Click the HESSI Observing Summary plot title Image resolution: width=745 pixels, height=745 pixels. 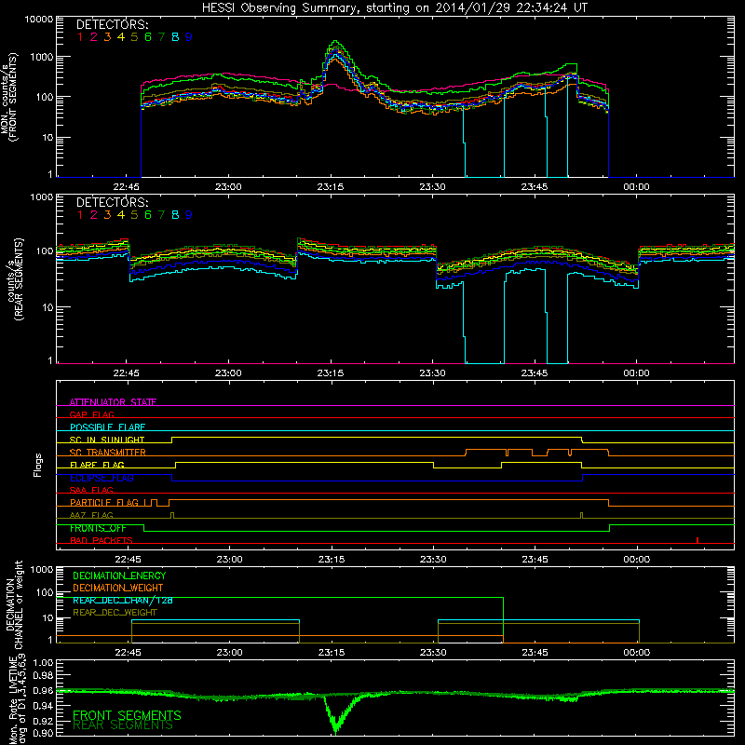[x=394, y=7]
